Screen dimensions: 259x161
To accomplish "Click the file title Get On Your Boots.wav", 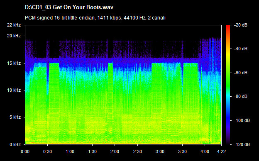I will [69, 7].
